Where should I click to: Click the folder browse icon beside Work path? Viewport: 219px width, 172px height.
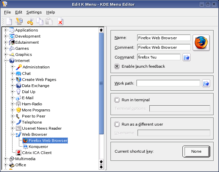tap(206, 83)
